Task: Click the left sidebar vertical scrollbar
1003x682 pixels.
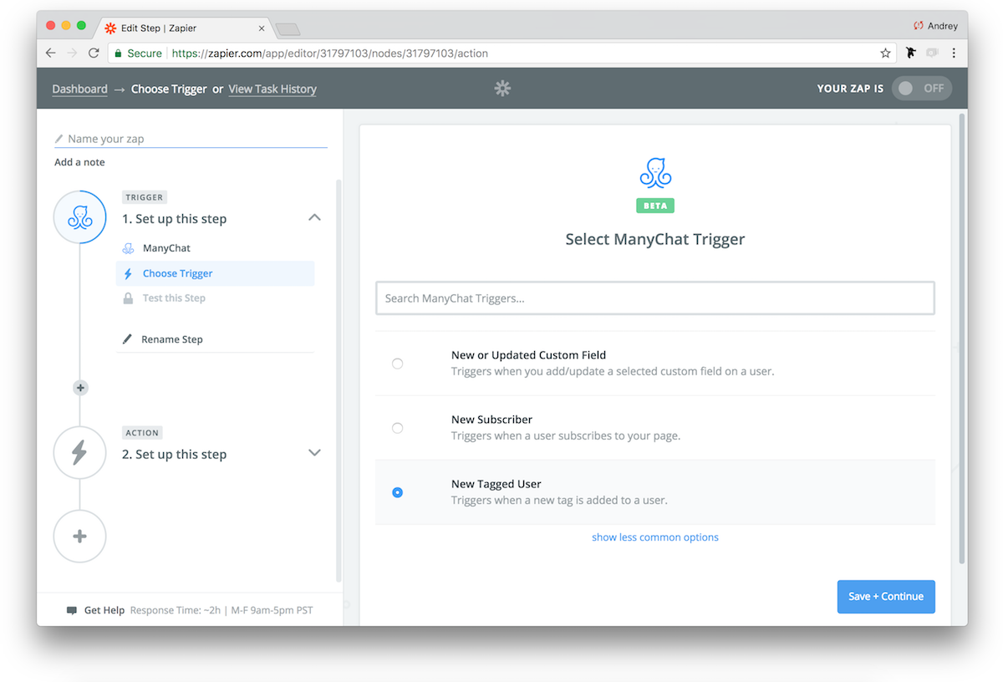Action: pos(339,380)
